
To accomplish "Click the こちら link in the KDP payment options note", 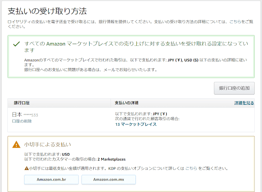I will click(x=191, y=168).
